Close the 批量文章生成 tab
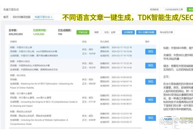 click(x=52, y=17)
